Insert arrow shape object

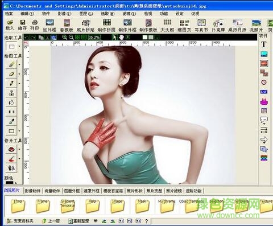pyautogui.click(x=264, y=140)
